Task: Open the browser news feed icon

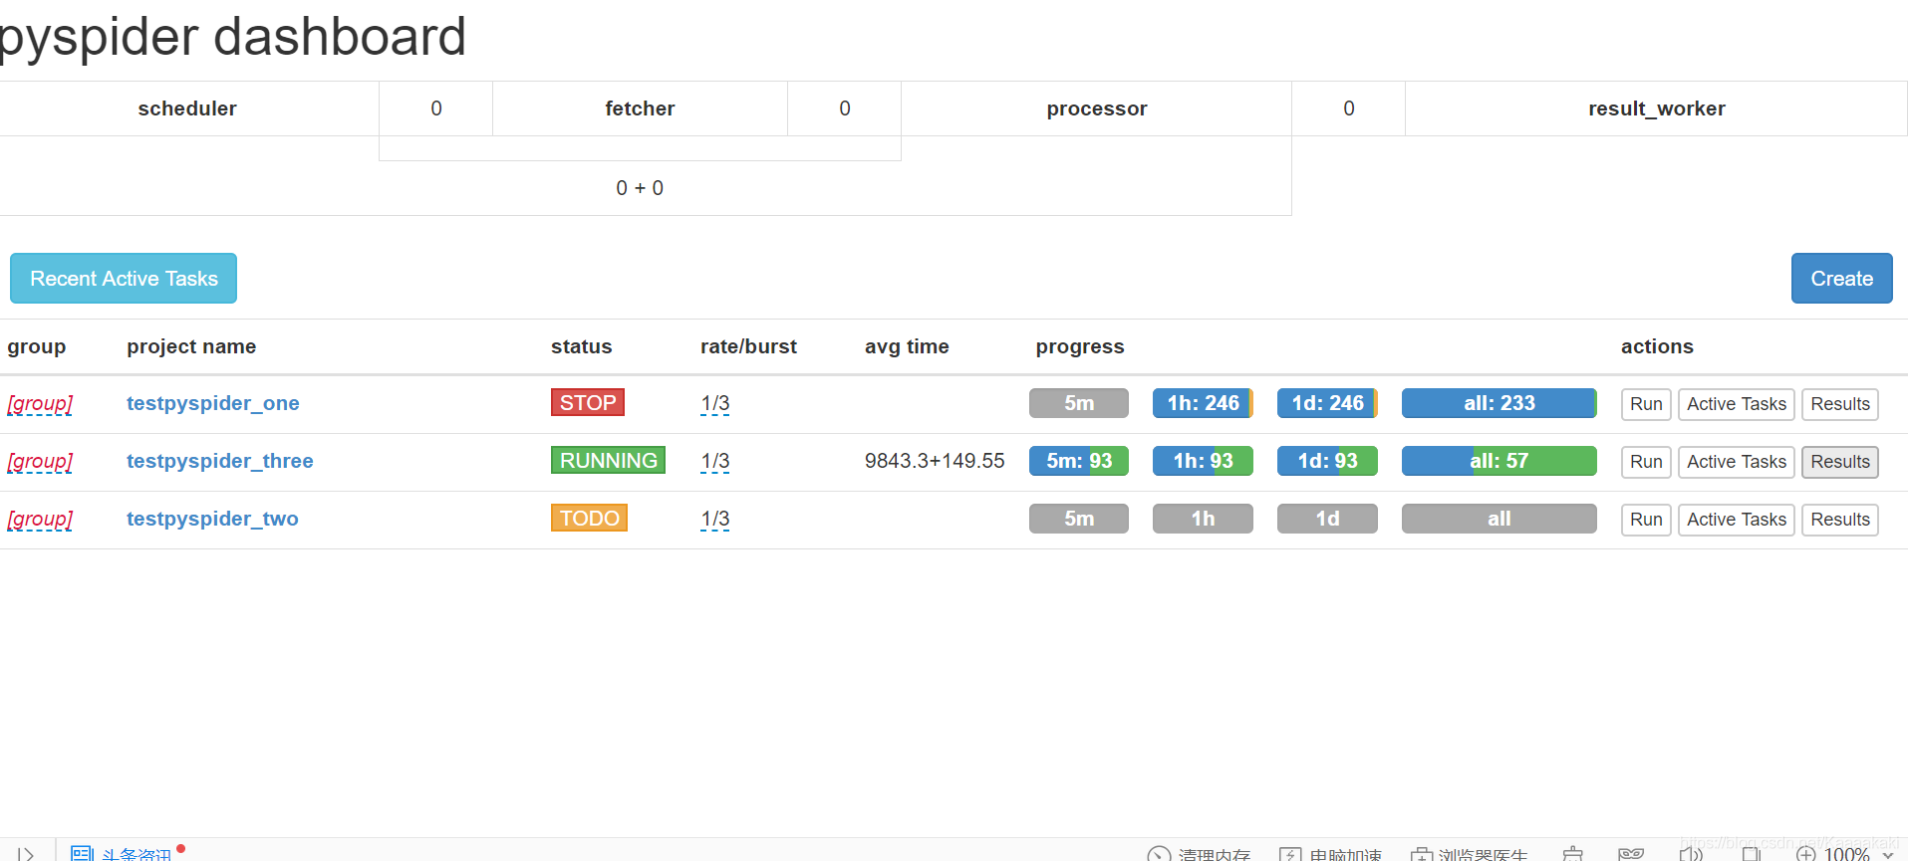Action: [82, 853]
